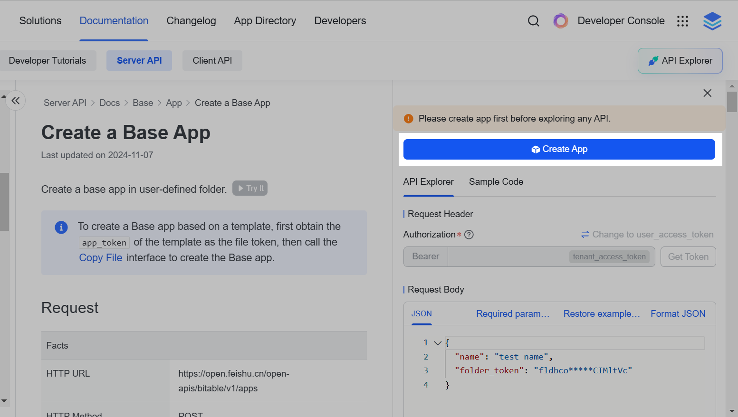738x417 pixels.
Task: Switch to Sample Code tab
Action: [x=496, y=182]
